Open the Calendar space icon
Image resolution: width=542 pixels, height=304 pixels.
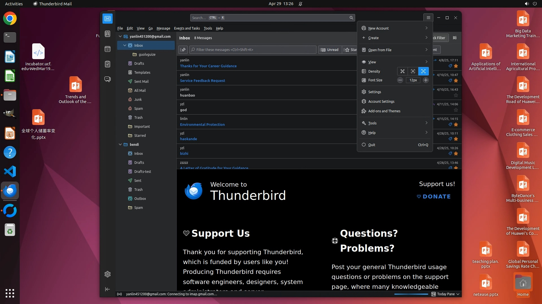108,49
